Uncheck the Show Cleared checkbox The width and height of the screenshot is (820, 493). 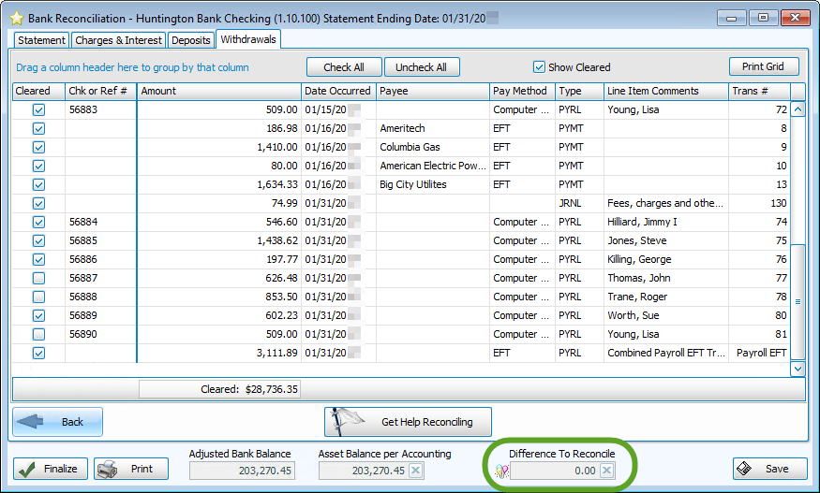pos(539,67)
